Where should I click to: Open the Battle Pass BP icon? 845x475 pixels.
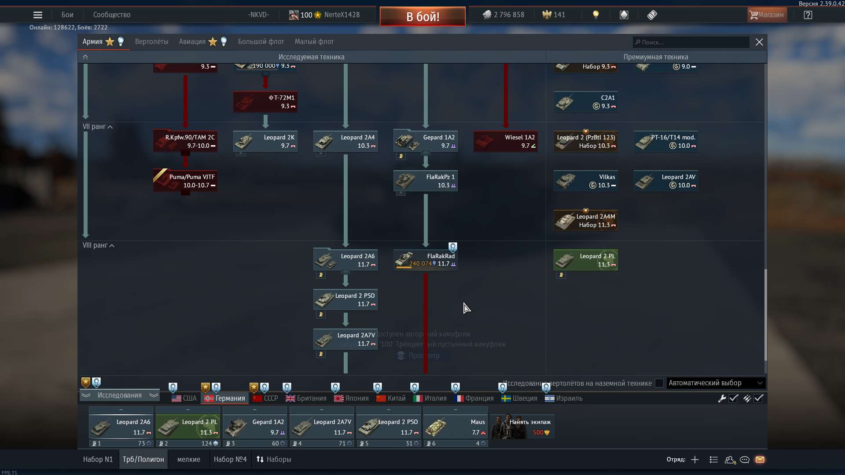click(652, 15)
